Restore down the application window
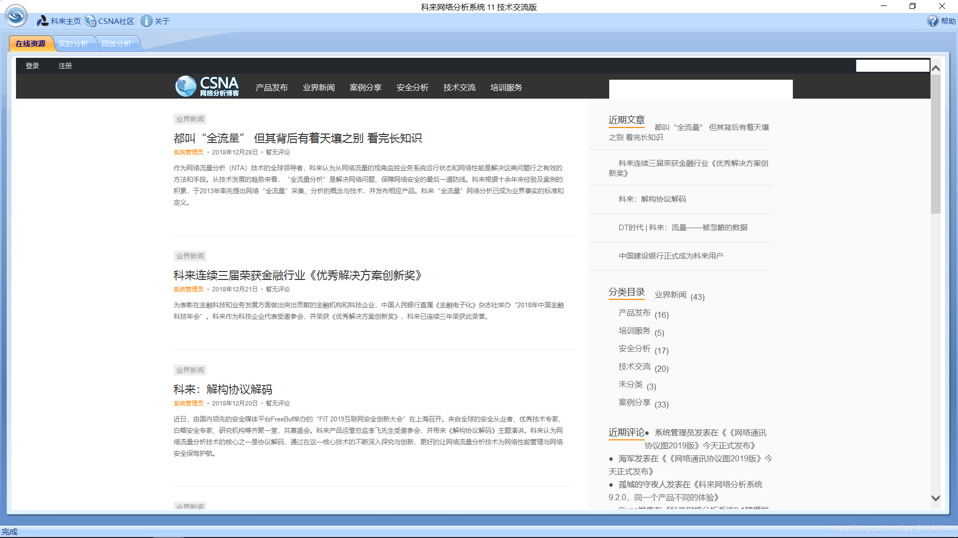The image size is (958, 538). pos(913,6)
